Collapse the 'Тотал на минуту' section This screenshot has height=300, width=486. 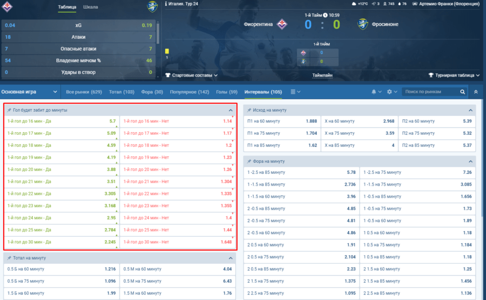pyautogui.click(x=231, y=258)
